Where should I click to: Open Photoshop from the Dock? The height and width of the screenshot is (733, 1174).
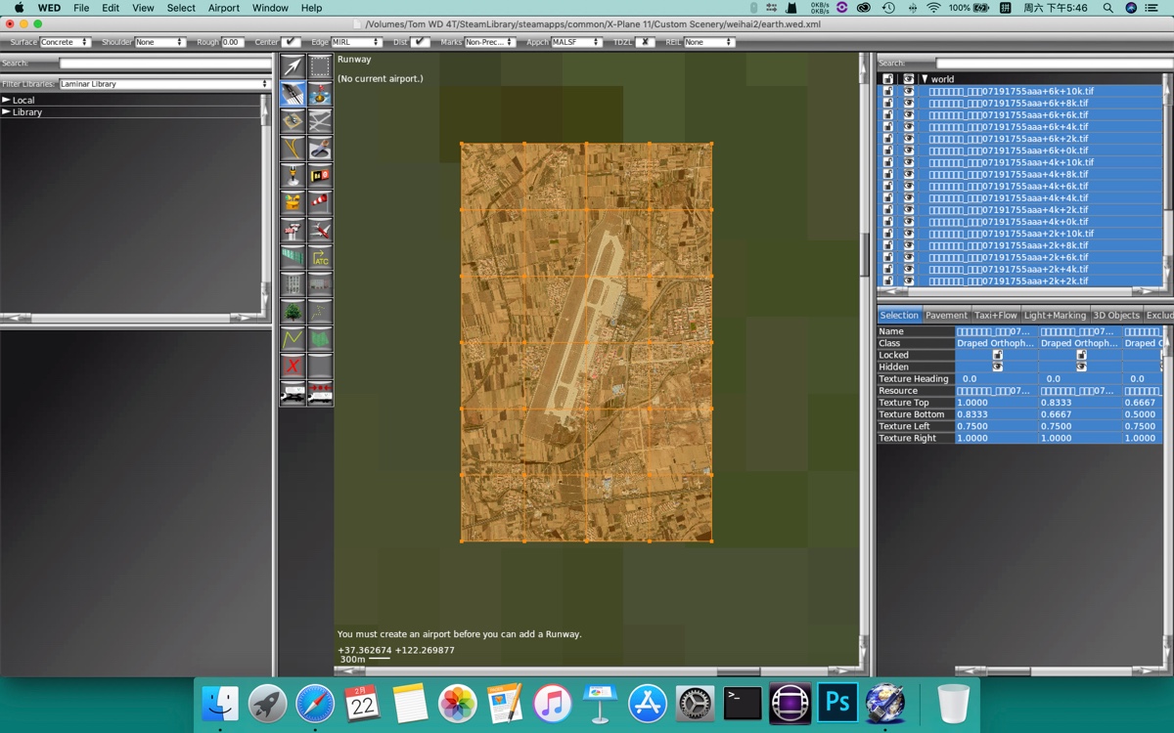[x=836, y=703]
